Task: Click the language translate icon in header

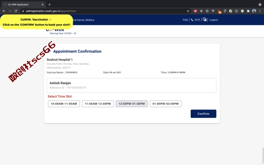Action: pyautogui.click(x=205, y=19)
